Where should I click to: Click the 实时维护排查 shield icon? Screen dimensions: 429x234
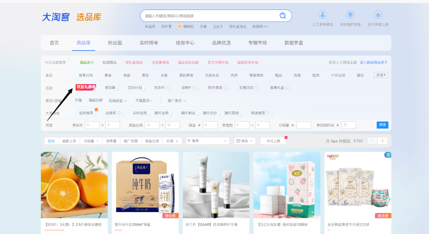[350, 15]
